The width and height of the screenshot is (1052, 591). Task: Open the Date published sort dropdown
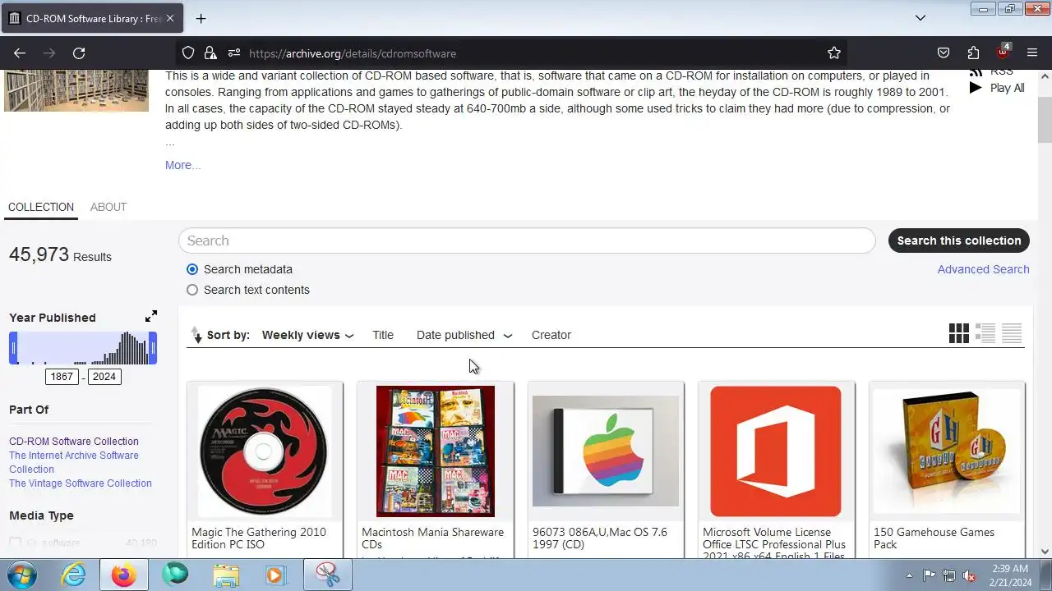[464, 335]
